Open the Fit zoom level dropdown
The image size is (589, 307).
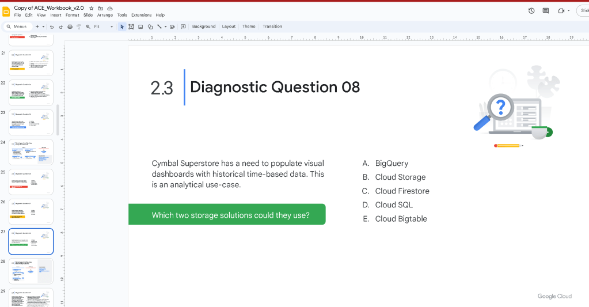click(103, 26)
